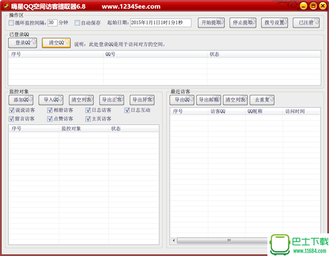Import QQ list with 导入QQ button
This screenshot has height=256, width=329.
[51, 100]
